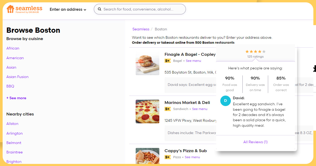Open the Brighton nearby city page
The height and width of the screenshot is (166, 316).
14,162
